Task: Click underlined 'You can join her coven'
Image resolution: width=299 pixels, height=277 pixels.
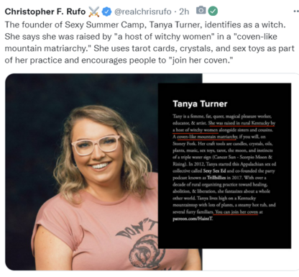Action: point(236,212)
